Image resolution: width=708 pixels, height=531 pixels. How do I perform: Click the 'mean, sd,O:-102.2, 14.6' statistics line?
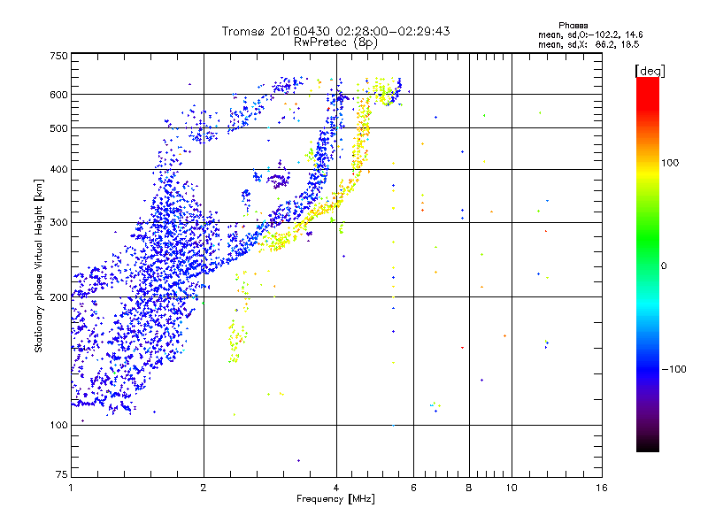pyautogui.click(x=590, y=35)
